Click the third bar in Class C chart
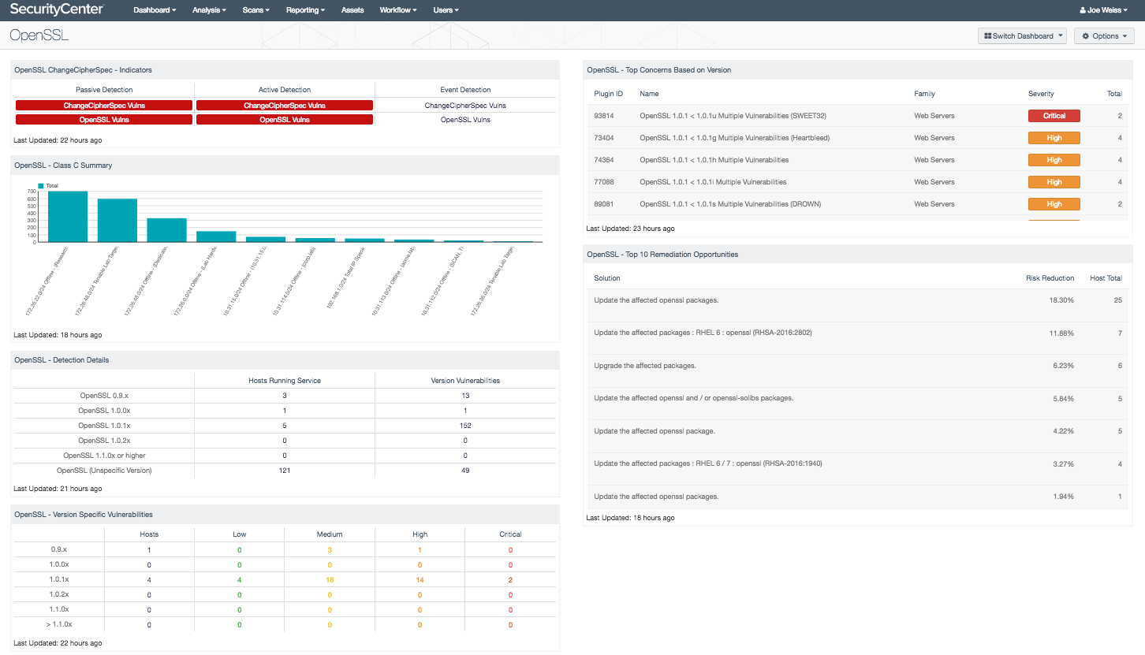The width and height of the screenshot is (1145, 655). pyautogui.click(x=167, y=230)
